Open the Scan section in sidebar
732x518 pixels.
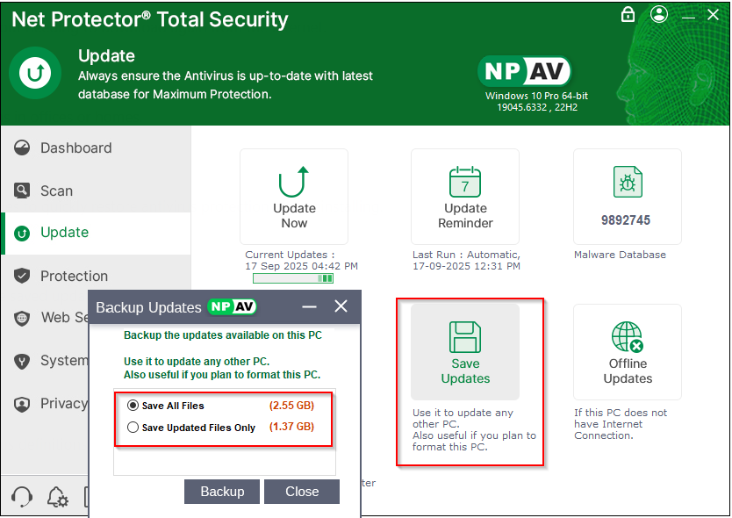[x=56, y=191]
